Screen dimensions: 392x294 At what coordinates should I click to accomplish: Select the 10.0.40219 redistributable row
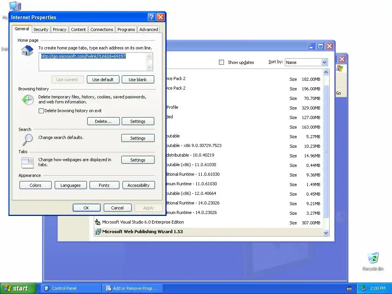tap(244, 155)
